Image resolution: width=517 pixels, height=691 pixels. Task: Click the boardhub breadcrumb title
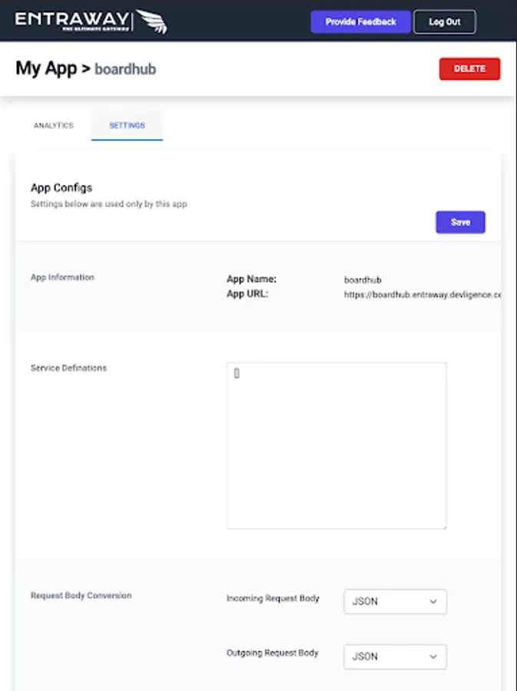(125, 69)
